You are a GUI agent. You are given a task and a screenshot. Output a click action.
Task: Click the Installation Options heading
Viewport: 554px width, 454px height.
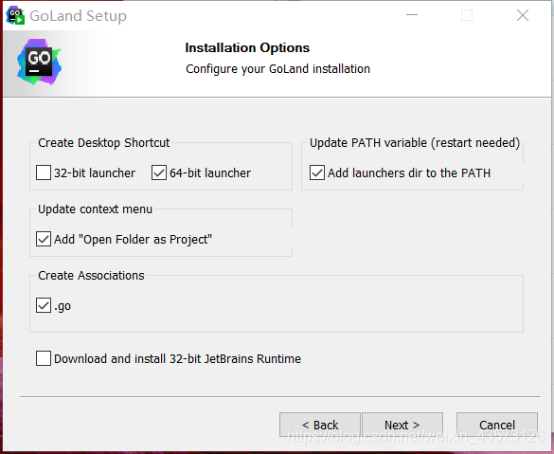(247, 47)
